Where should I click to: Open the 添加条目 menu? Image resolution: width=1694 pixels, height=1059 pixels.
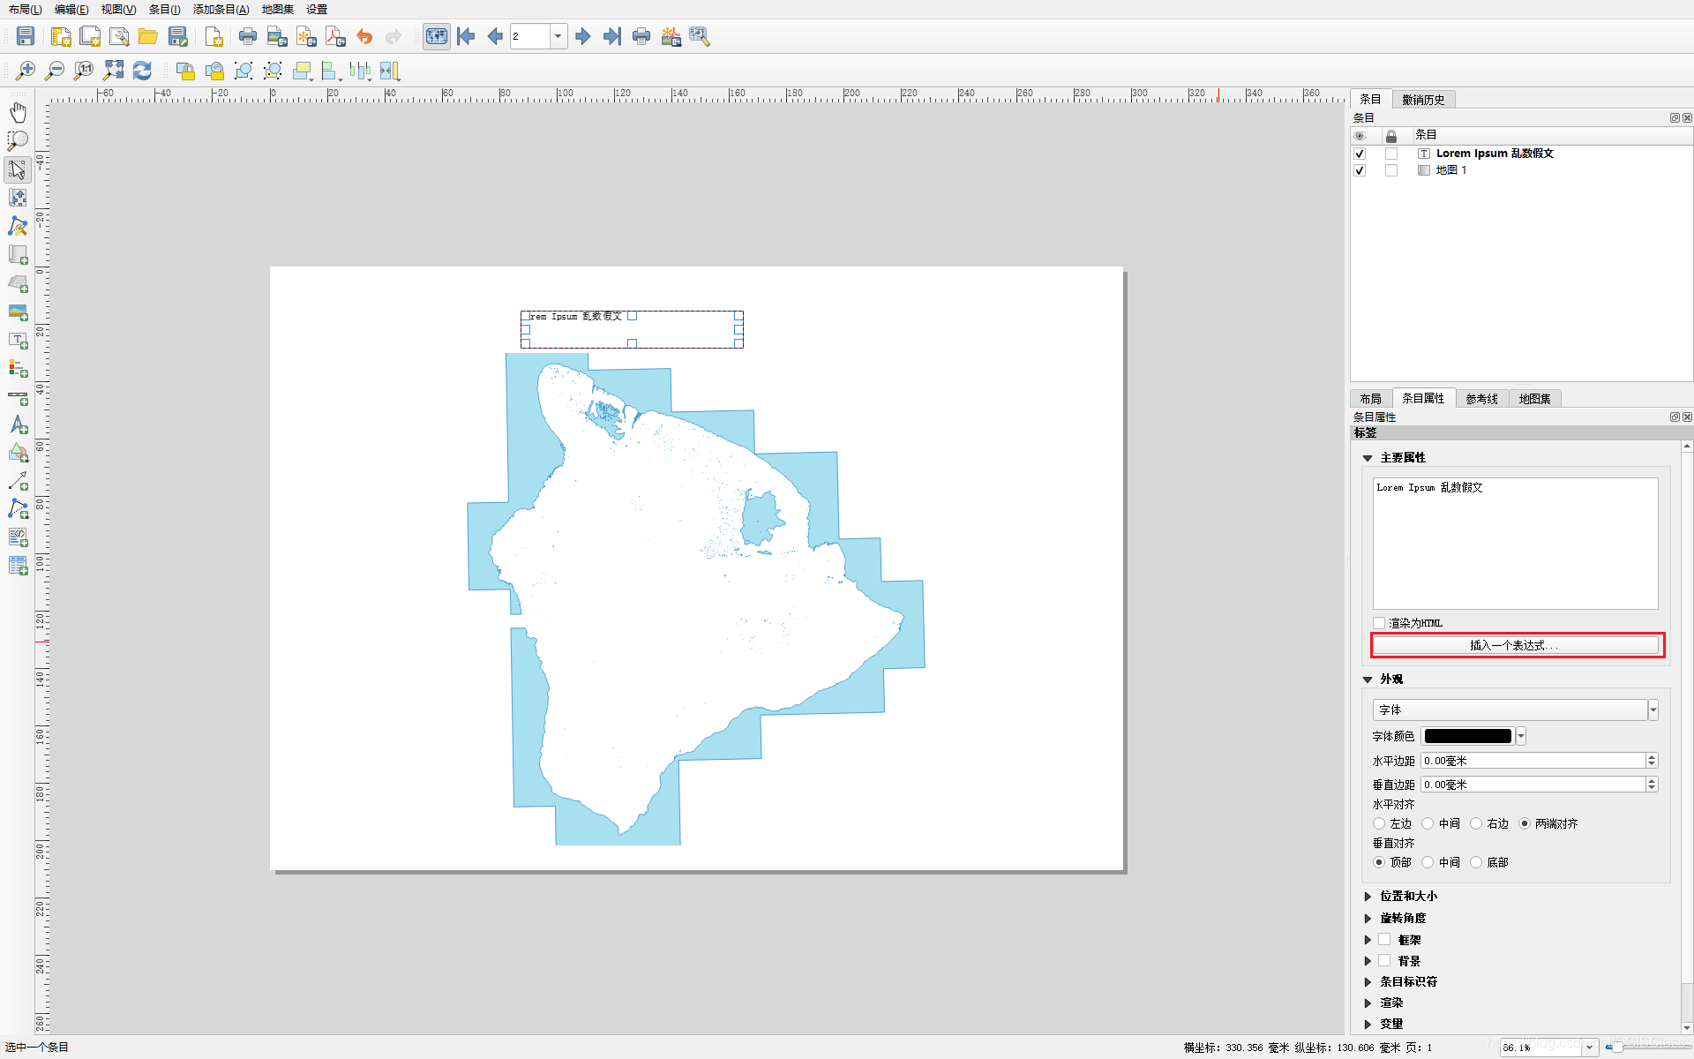(x=221, y=9)
